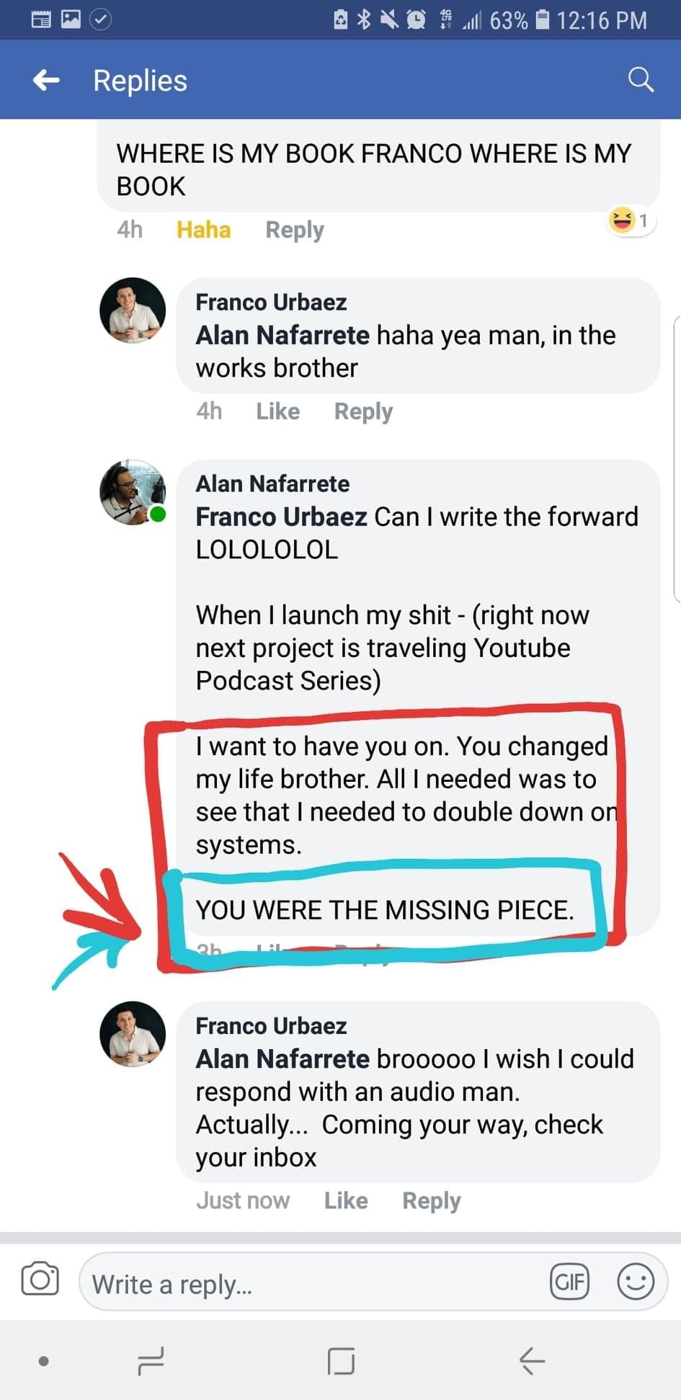Screen dimensions: 681x1400
Task: Tap the Alan Nafarrete mention in last reply
Action: coord(282,1058)
